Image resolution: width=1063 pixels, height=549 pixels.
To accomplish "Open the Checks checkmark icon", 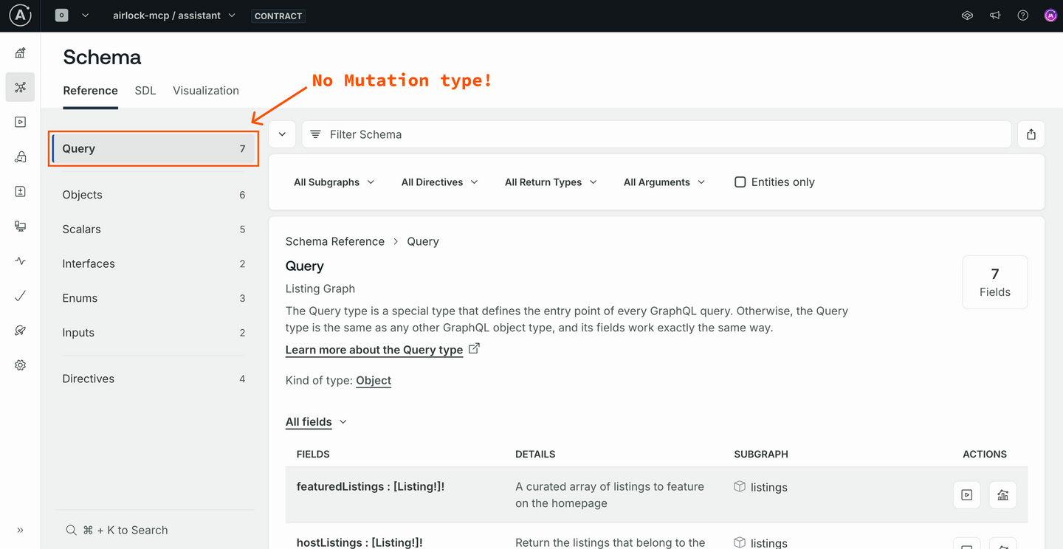I will pyautogui.click(x=20, y=295).
